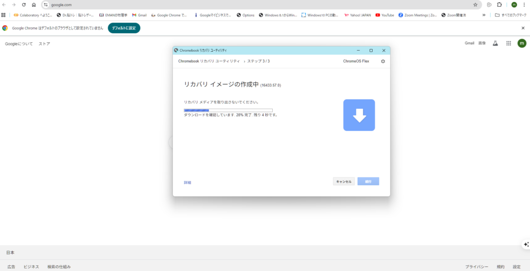Open the Recovery Utility settings gear
This screenshot has height=271, width=530.
pos(383,61)
